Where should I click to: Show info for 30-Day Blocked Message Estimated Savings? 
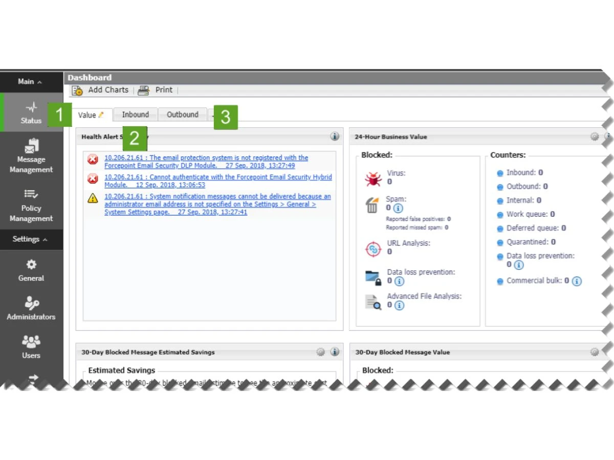point(335,352)
